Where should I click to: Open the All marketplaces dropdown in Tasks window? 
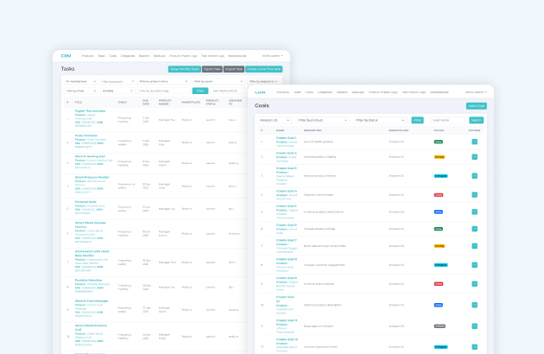(80, 81)
